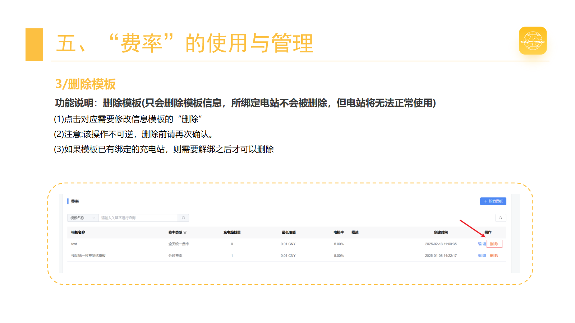Click the 最低限额 column header

pyautogui.click(x=289, y=233)
